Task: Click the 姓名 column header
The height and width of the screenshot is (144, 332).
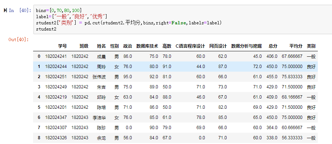Action: click(101, 46)
